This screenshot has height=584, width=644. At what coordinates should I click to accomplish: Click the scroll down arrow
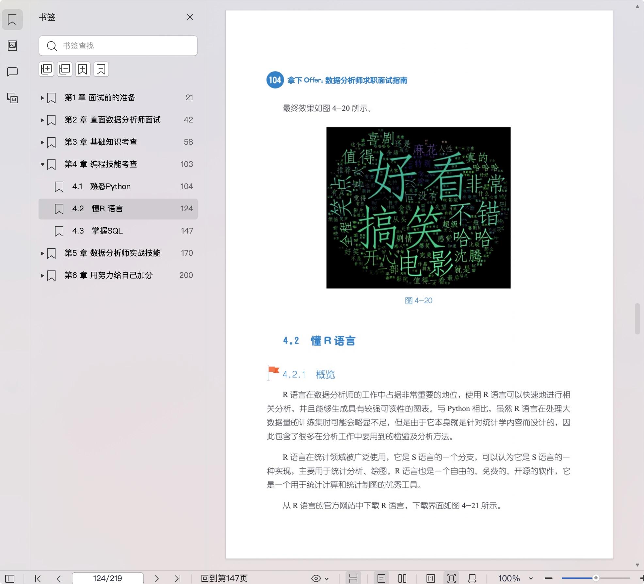637,565
